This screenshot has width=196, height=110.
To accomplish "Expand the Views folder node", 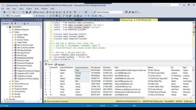I will pyautogui.click(x=10, y=81).
